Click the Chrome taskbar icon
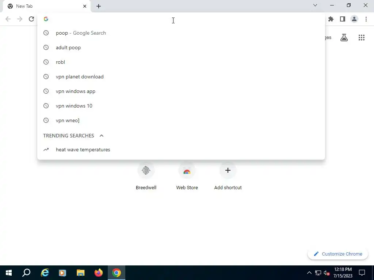Viewport: 374px width, 280px height. [117, 273]
